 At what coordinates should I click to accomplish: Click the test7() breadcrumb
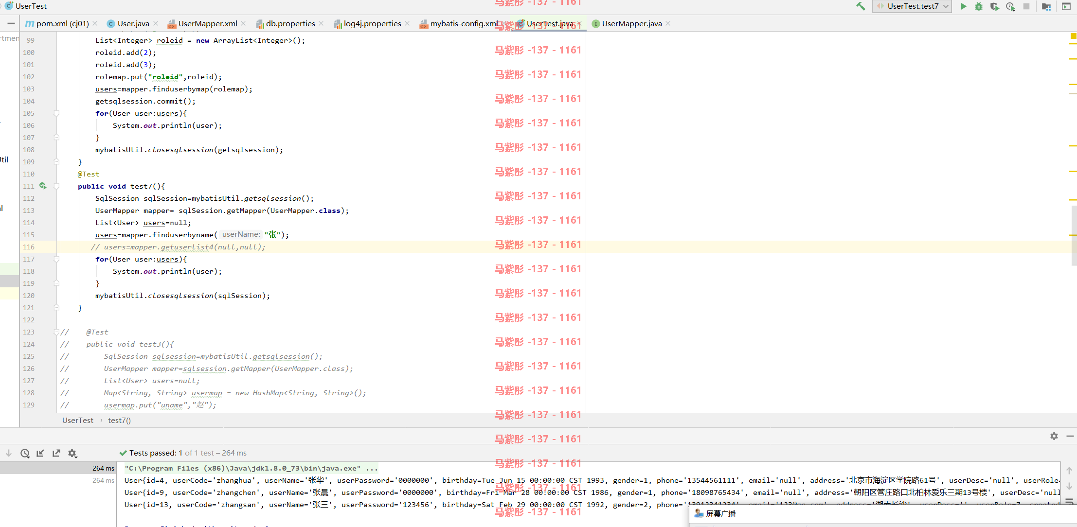pyautogui.click(x=119, y=421)
